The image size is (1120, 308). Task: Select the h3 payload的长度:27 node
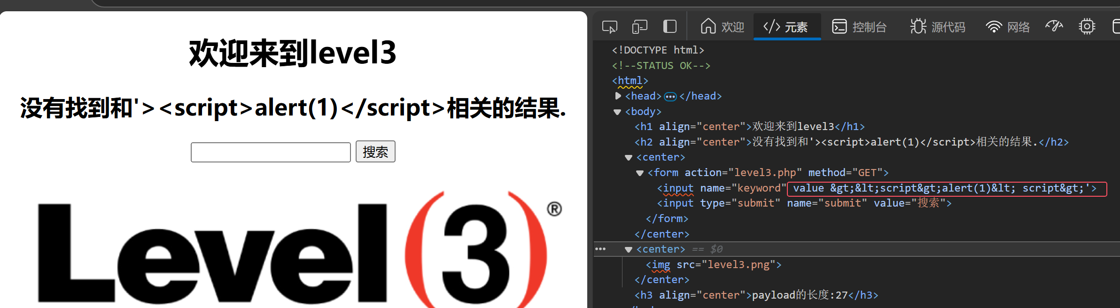(756, 295)
